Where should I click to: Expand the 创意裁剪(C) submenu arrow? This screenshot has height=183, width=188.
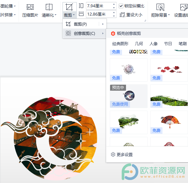(x=103, y=34)
